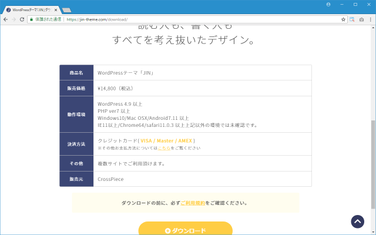Click the WordPressテーマ「JIN」 product name cell
Screen dimensions: 376x235
tap(202, 73)
